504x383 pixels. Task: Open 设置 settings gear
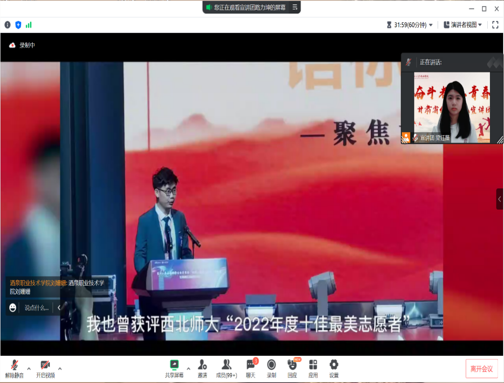(x=334, y=368)
